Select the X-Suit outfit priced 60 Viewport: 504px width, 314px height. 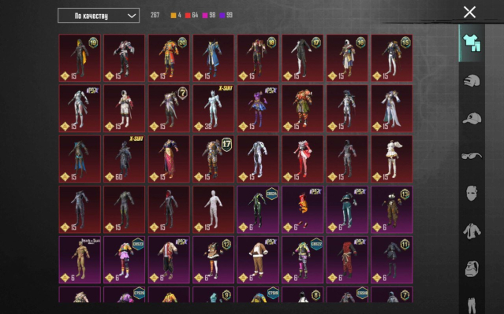[124, 159]
